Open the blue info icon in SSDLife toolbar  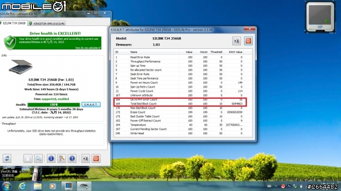[x=51, y=158]
